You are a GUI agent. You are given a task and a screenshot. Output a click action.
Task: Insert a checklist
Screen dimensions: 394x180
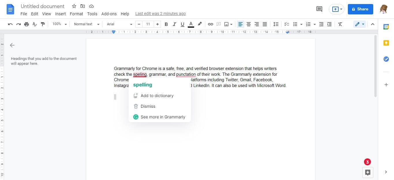[x=287, y=24]
